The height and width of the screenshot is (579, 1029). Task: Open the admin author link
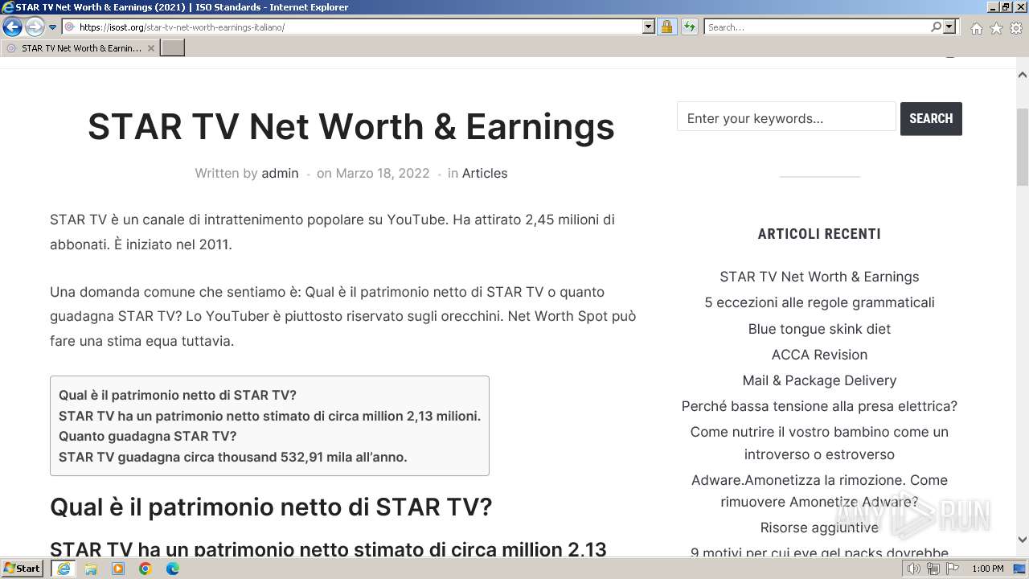pos(280,173)
